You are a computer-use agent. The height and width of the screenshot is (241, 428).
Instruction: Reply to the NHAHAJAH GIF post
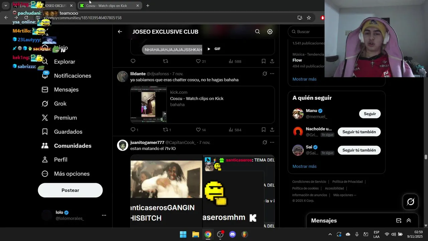coord(133,61)
